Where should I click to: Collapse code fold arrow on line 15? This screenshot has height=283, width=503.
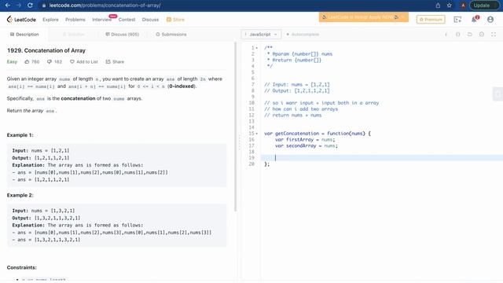257,134
